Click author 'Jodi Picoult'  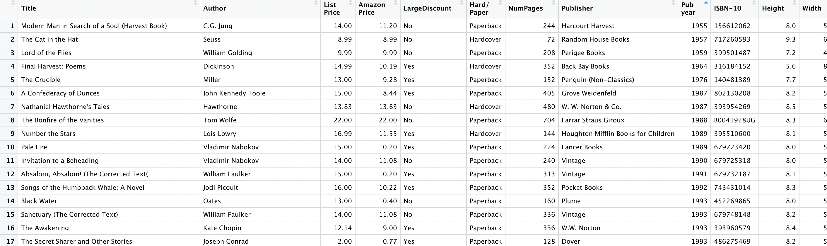[x=221, y=187]
